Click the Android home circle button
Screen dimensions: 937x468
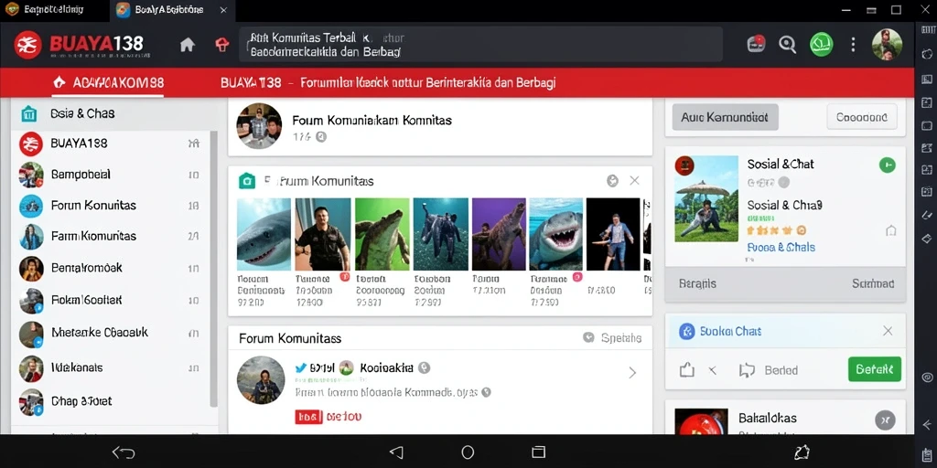click(468, 452)
